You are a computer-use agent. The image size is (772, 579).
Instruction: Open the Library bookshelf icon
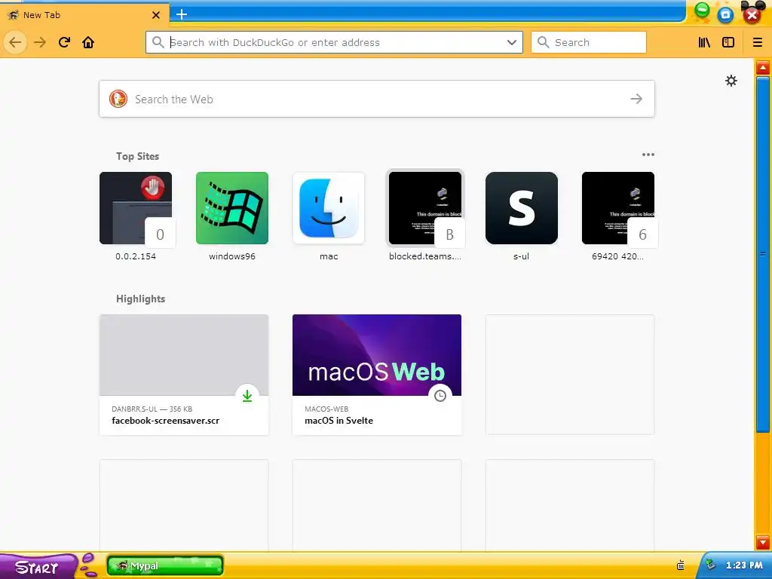coord(705,42)
